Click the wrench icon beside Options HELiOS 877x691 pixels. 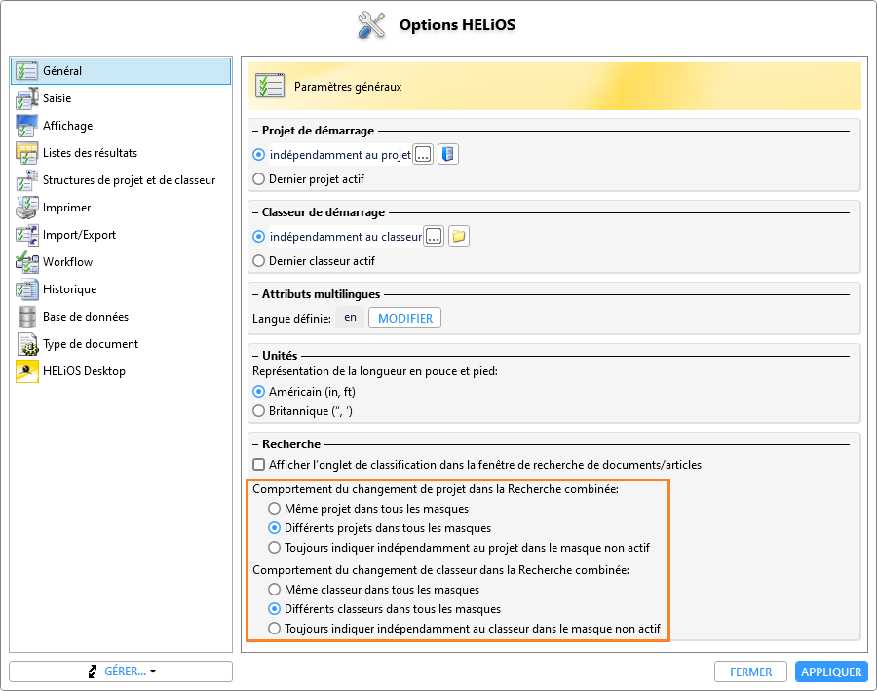(371, 25)
